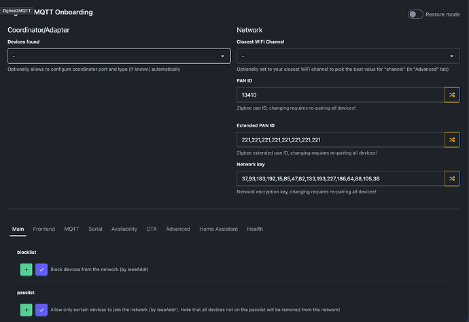Click 'Optionally allows to configure coordinator' hint

coord(94,69)
